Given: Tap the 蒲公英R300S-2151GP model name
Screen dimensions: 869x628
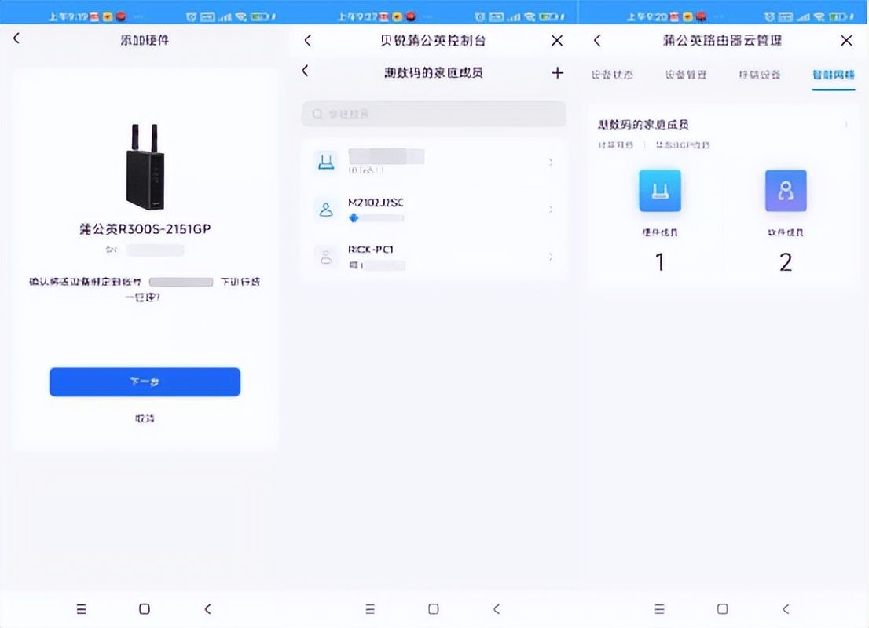Looking at the screenshot, I should 145,229.
